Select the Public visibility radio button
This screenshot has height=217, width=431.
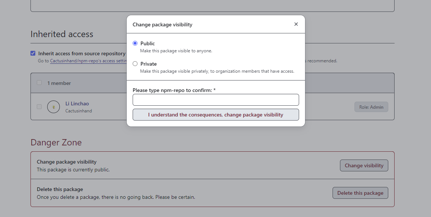tap(135, 43)
